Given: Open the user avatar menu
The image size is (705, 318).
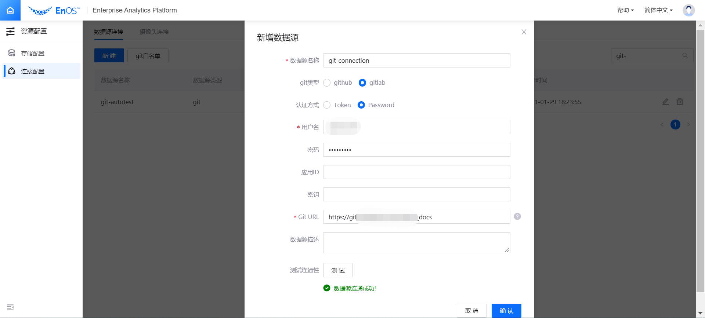Looking at the screenshot, I should pos(688,10).
